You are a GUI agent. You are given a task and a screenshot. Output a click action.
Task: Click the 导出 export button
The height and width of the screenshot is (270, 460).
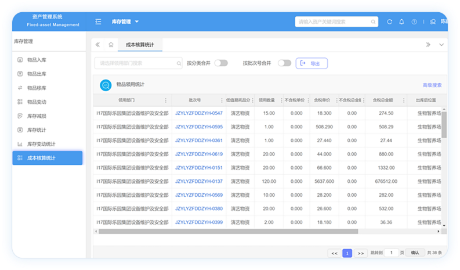click(x=312, y=63)
